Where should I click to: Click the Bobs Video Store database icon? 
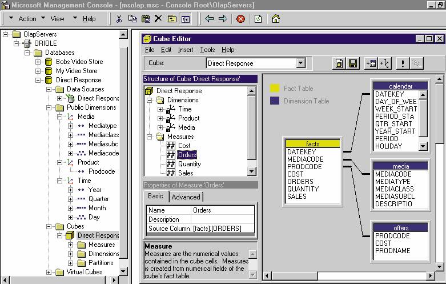[49, 62]
